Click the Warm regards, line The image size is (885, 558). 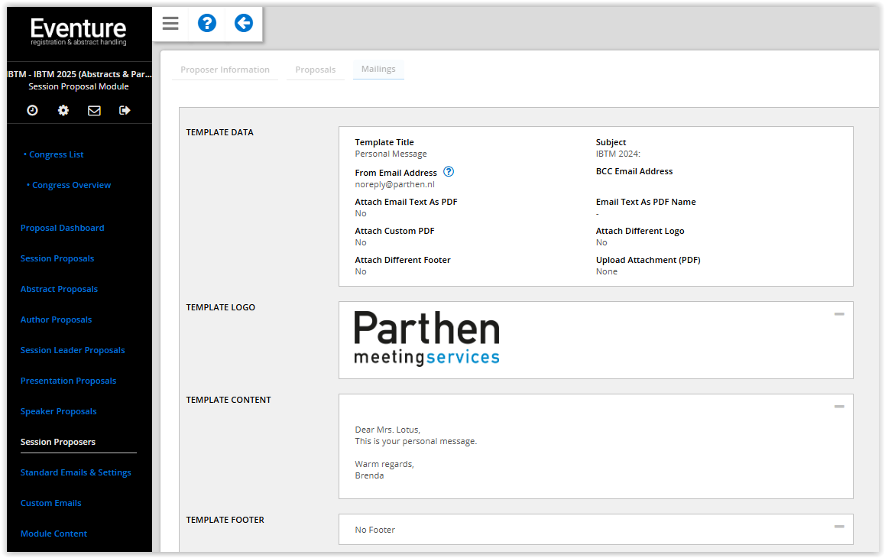384,464
